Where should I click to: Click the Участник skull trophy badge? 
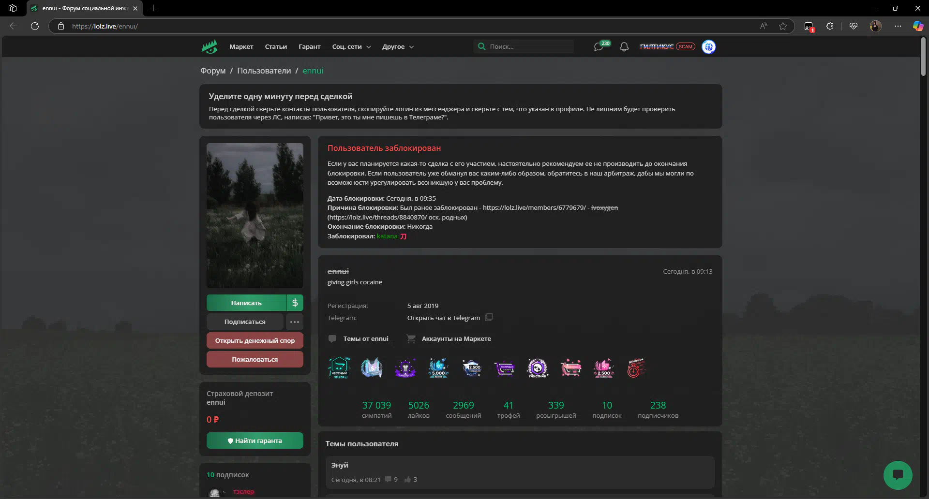(x=537, y=368)
